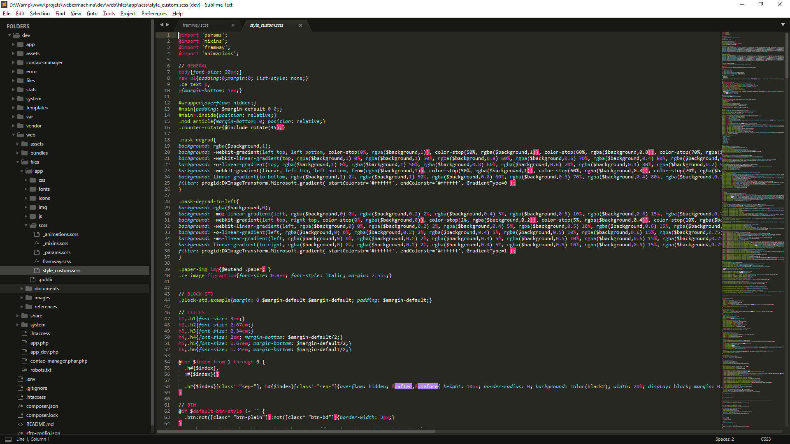Toggle the side bar status icon
This screenshot has width=790, height=444.
click(x=8, y=439)
